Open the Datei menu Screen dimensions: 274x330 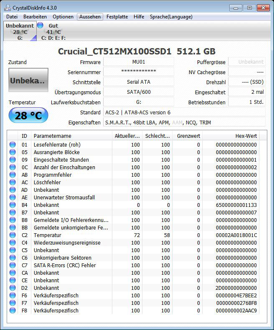pyautogui.click(x=12, y=17)
